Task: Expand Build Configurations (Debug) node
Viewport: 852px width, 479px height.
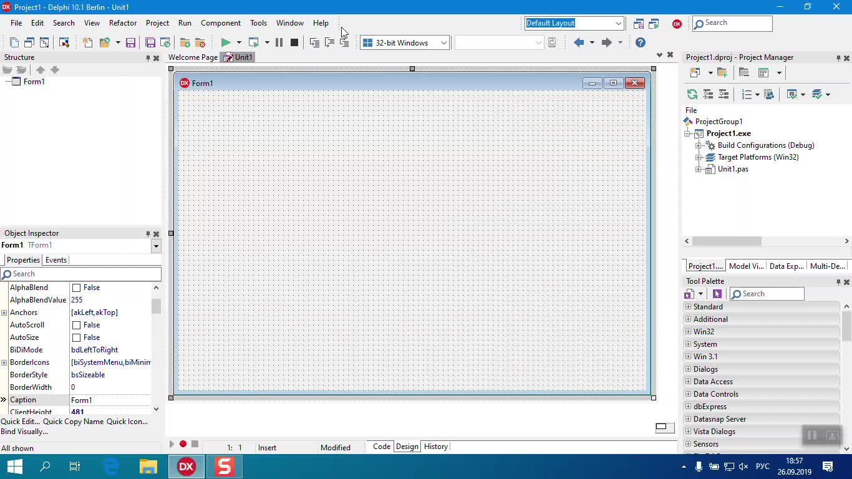Action: pyautogui.click(x=699, y=145)
